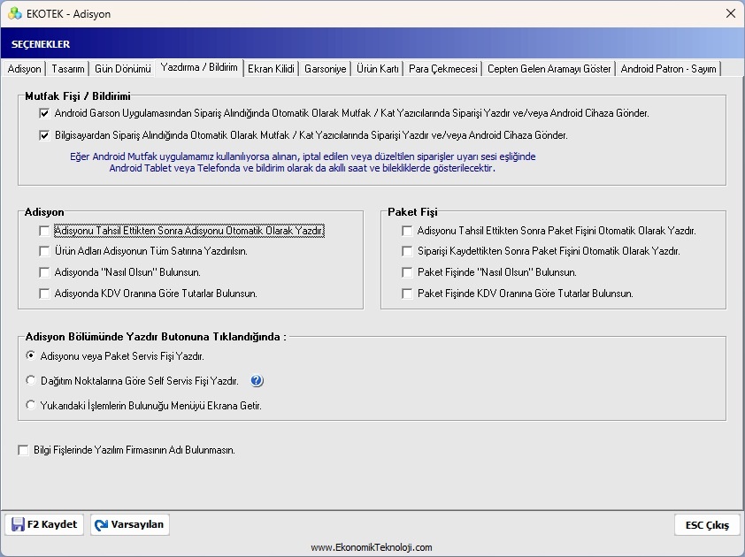Go to the Ekran Kilidi tab
The image size is (745, 557).
pyautogui.click(x=271, y=69)
